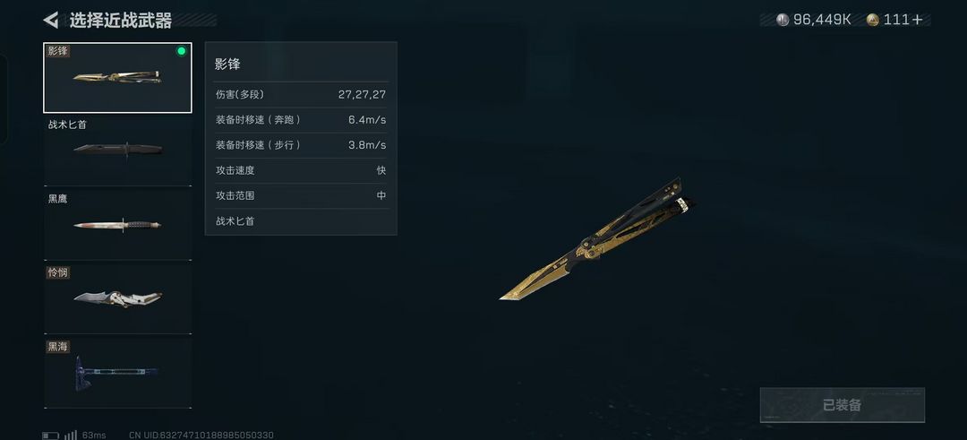Image resolution: width=967 pixels, height=440 pixels.
Task: Click the 伤害(多段) damage stat row
Action: [301, 94]
